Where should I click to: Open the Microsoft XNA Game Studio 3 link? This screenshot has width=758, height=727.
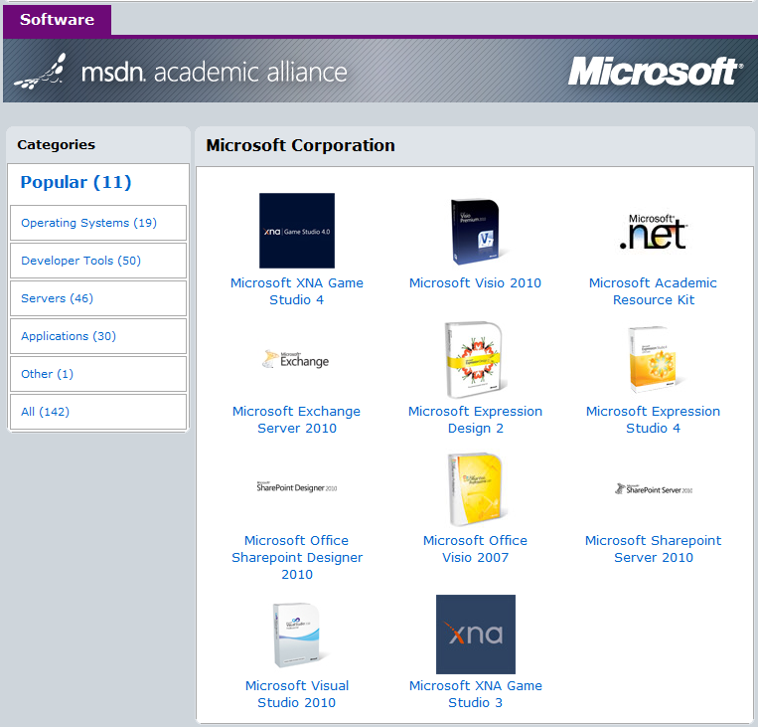pyautogui.click(x=476, y=694)
